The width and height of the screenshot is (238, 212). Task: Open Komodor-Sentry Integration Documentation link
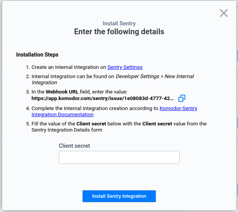click(178, 109)
